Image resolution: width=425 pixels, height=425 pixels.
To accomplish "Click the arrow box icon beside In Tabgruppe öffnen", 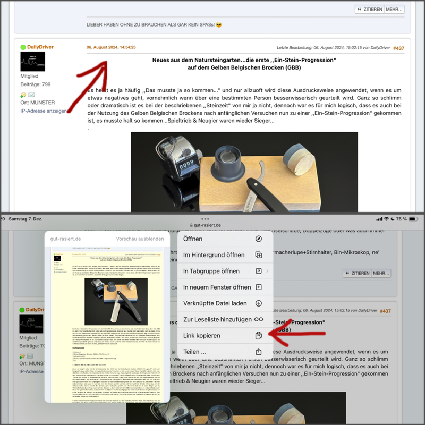I will pyautogui.click(x=259, y=271).
